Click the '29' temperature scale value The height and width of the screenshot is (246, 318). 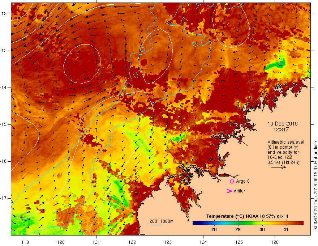[x=238, y=230]
